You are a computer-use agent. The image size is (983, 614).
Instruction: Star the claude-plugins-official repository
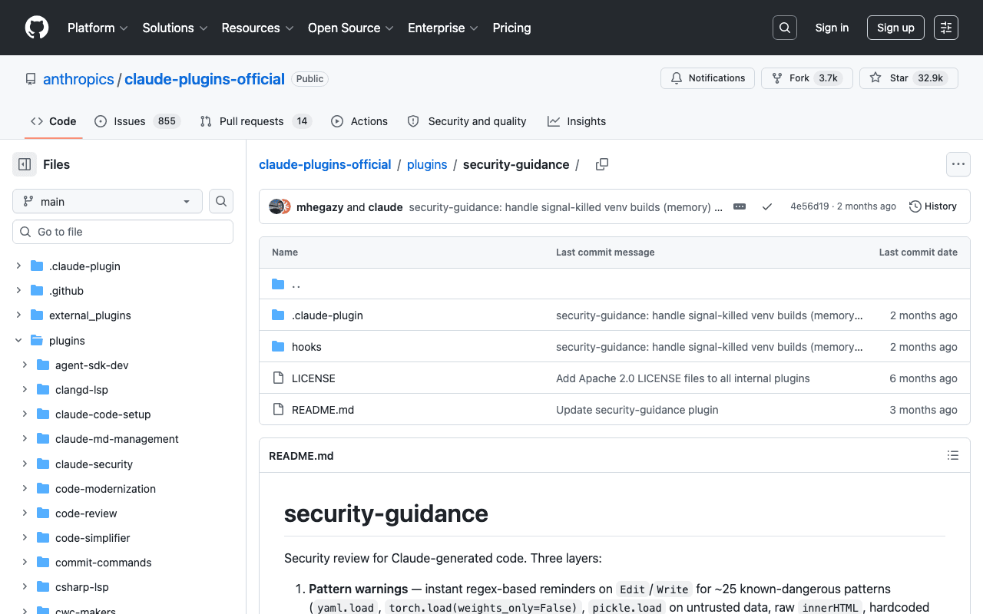coord(909,78)
